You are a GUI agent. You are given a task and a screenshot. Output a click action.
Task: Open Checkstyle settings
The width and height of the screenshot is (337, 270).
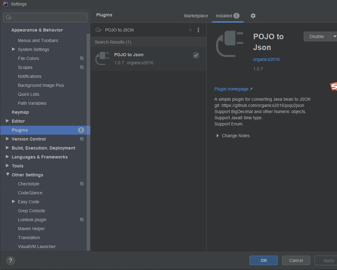coord(28,184)
